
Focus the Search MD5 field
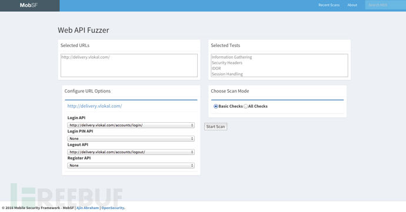[385, 5]
